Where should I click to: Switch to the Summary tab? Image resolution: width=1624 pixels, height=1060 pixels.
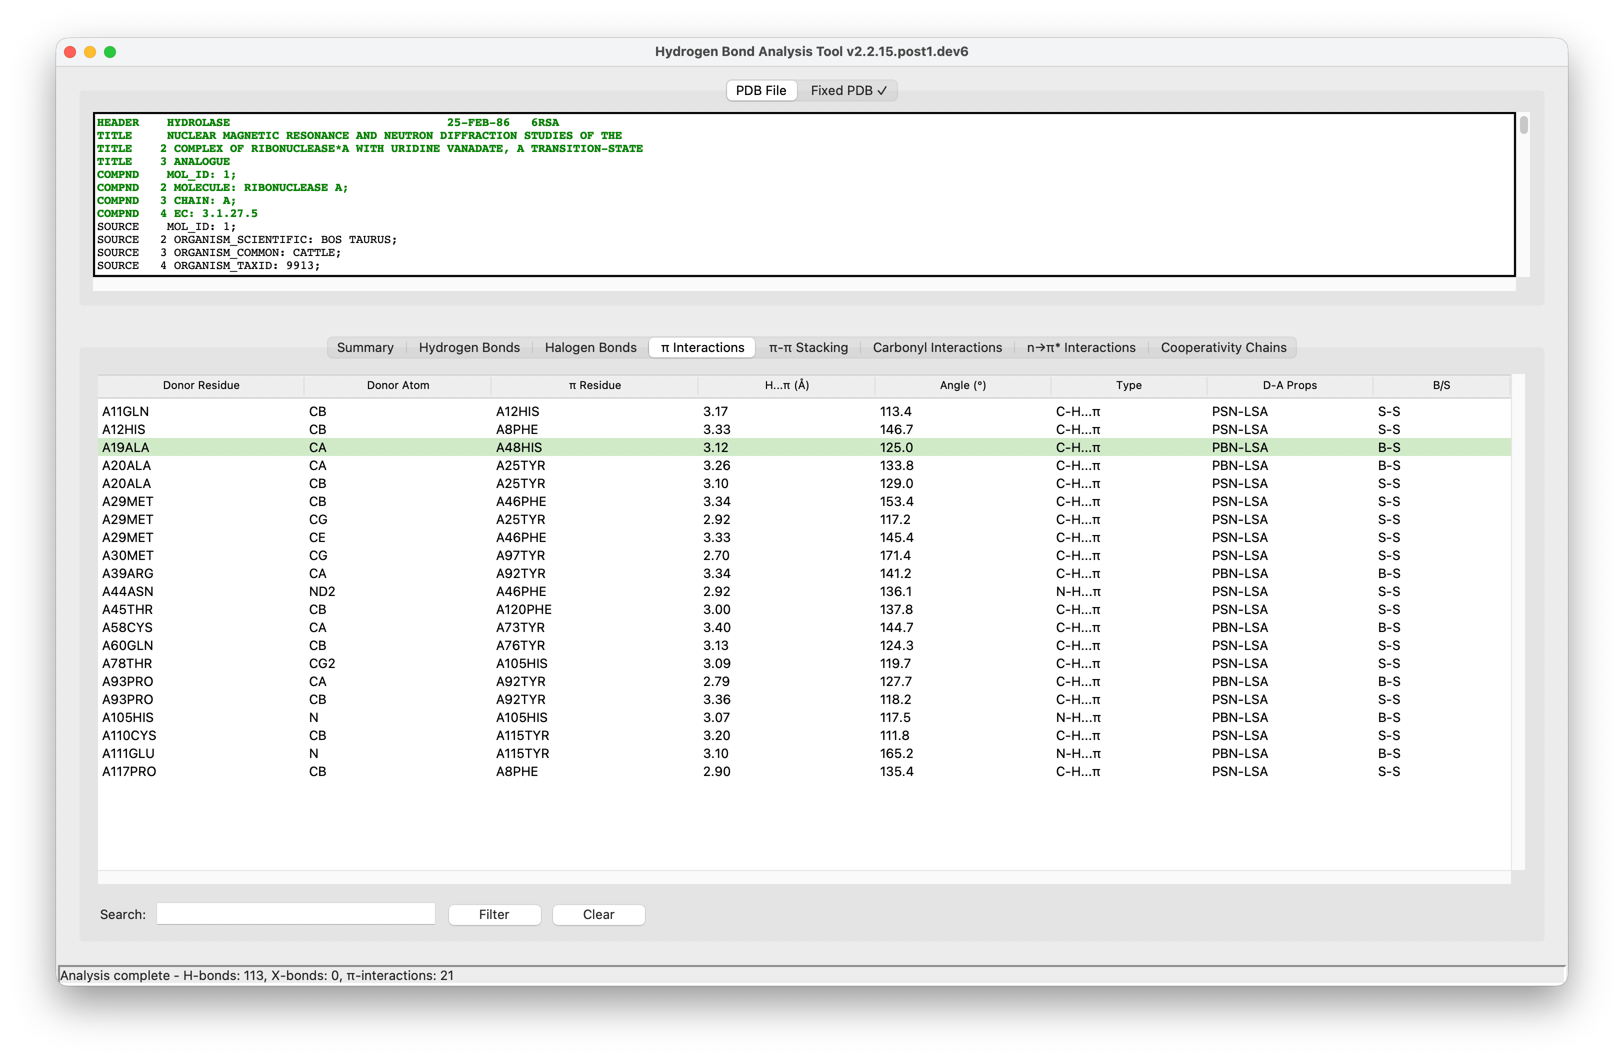[365, 347]
